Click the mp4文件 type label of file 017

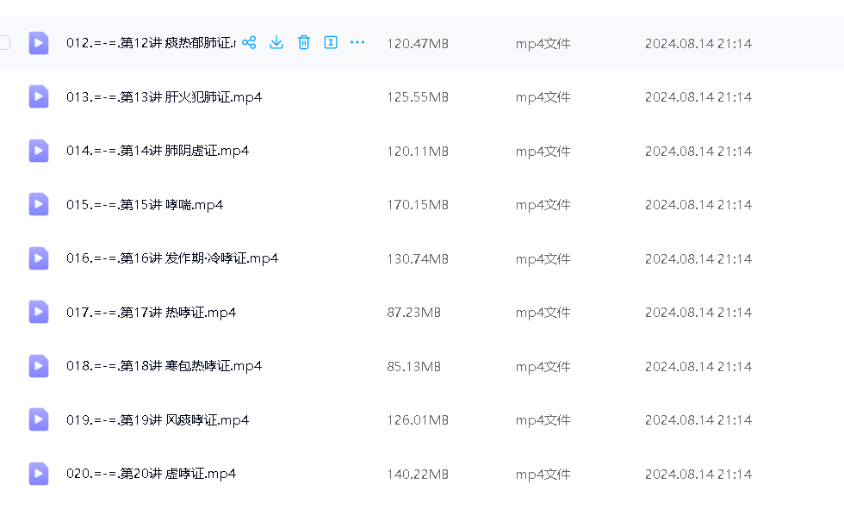tap(543, 313)
